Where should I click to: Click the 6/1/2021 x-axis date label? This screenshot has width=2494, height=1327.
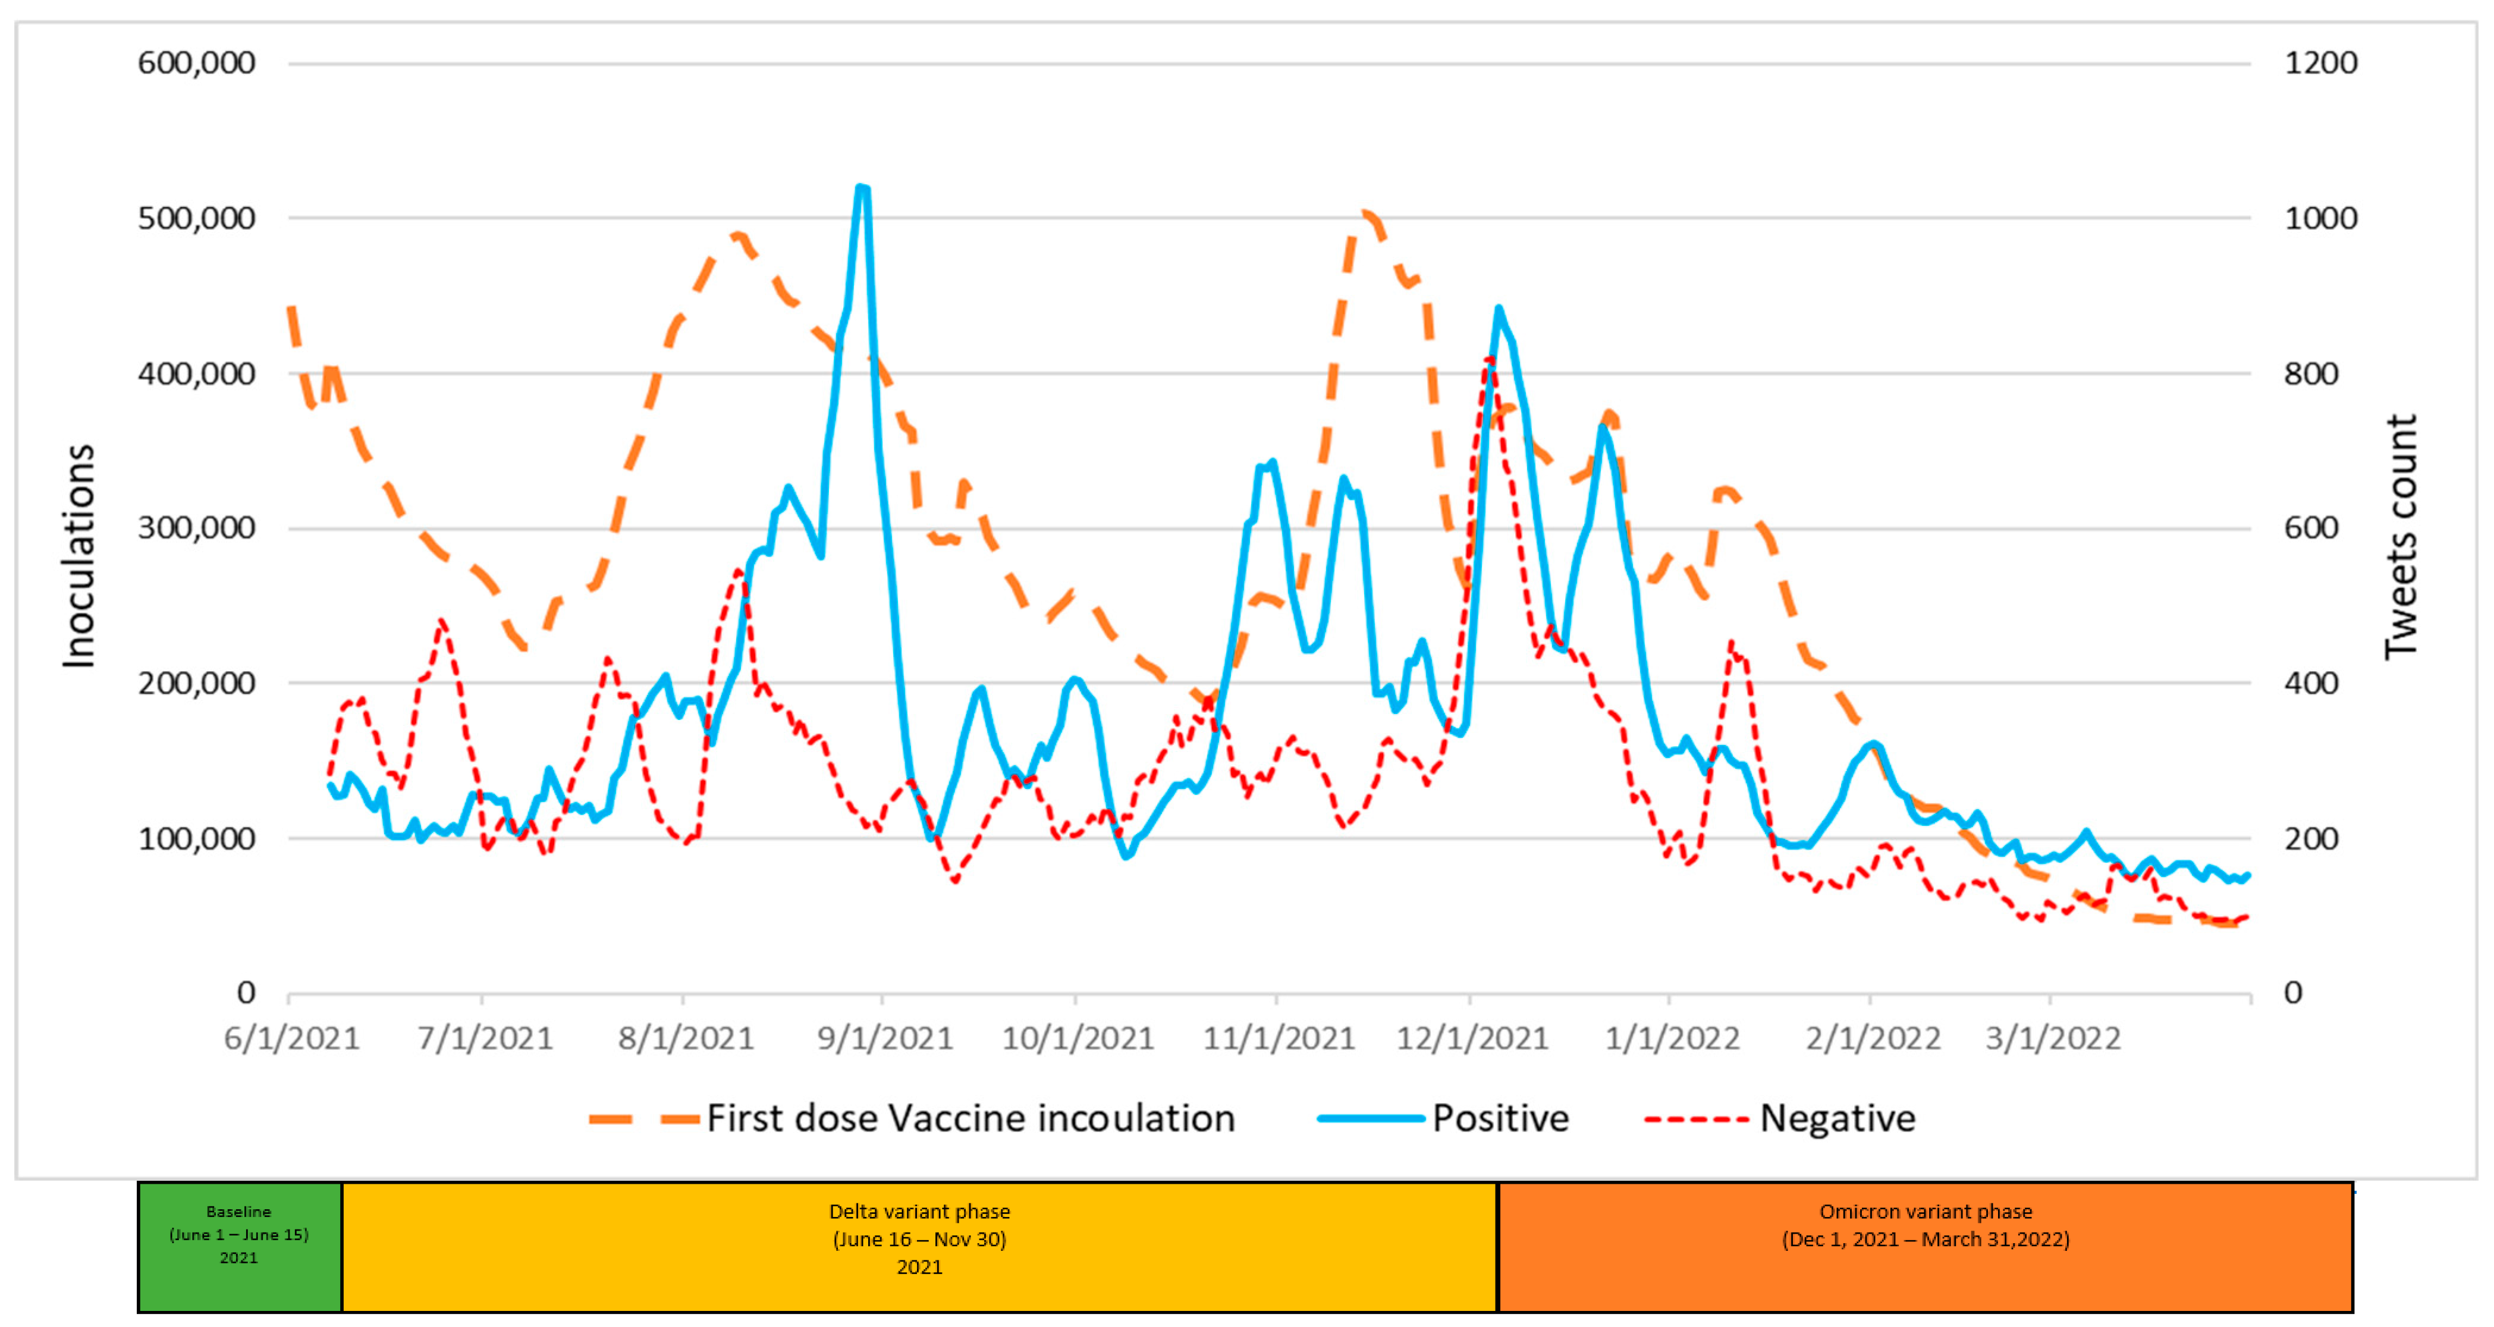coord(291,1039)
